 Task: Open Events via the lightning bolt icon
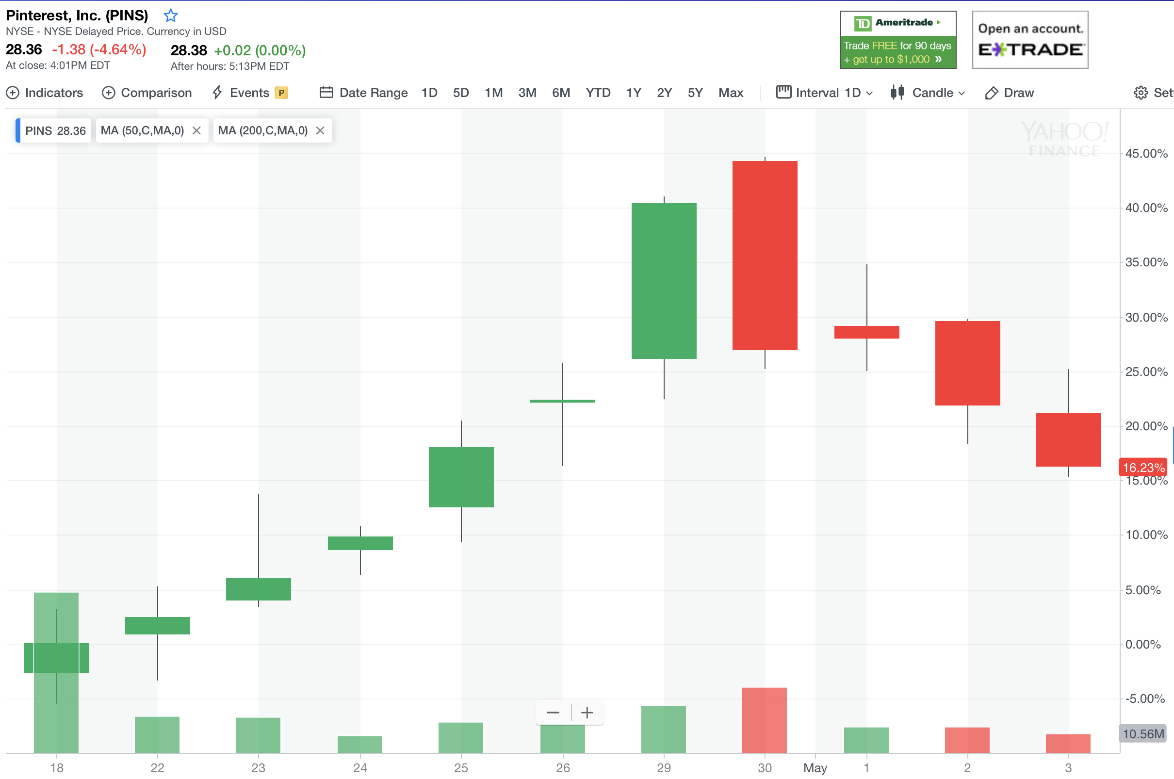click(x=217, y=93)
